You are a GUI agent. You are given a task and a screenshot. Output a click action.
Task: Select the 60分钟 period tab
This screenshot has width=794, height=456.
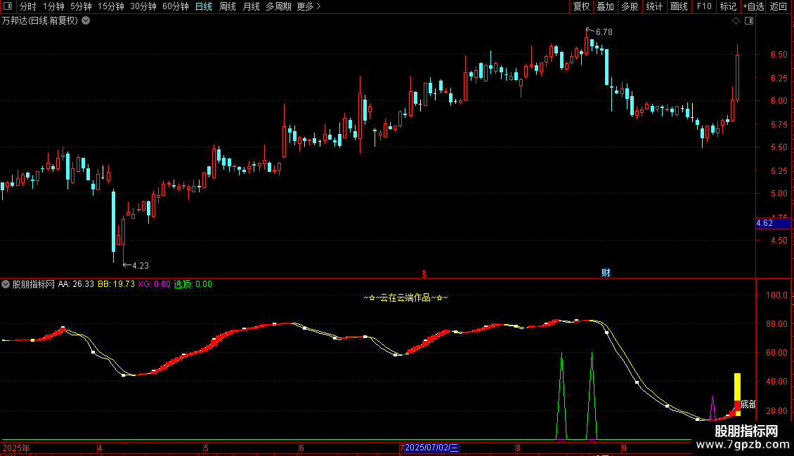[x=175, y=6]
